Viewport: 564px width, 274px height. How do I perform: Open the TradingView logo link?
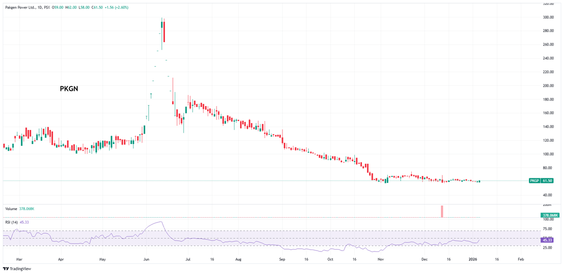17,269
